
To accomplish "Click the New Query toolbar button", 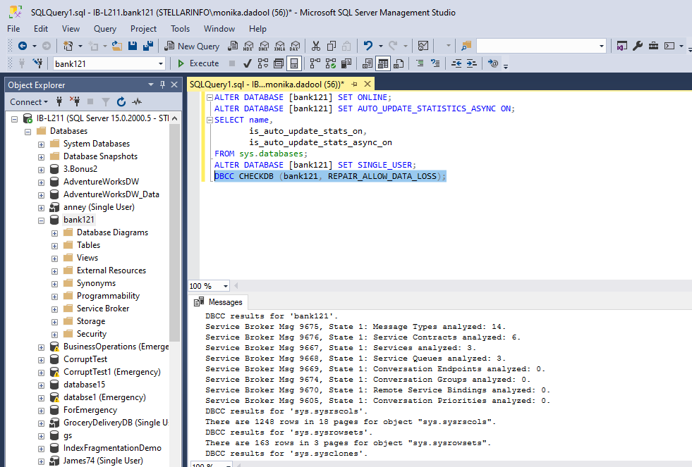I will pos(192,46).
